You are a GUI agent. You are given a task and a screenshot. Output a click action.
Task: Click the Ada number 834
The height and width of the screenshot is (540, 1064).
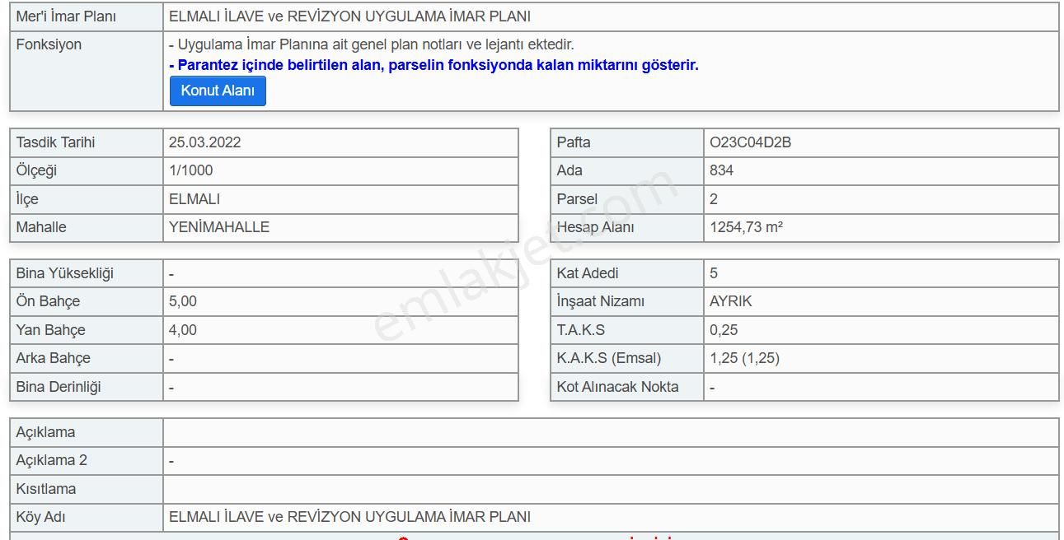tap(721, 170)
